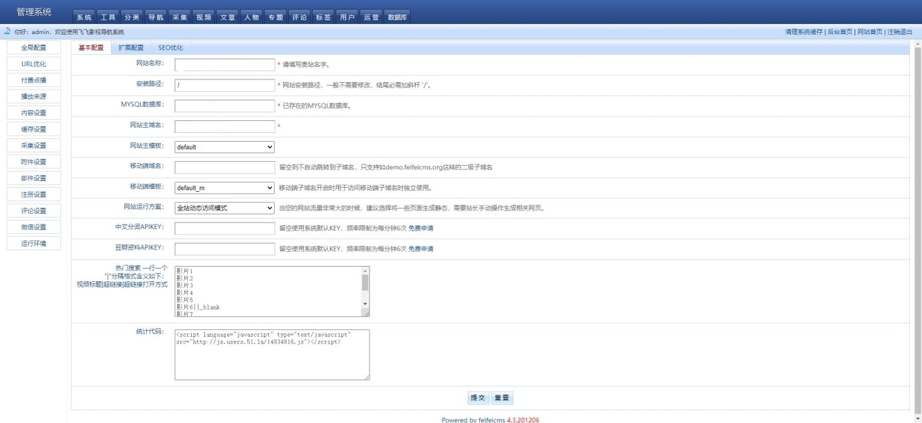Expand the 网站主模板 dropdown
This screenshot has width=922, height=423.
(225, 147)
